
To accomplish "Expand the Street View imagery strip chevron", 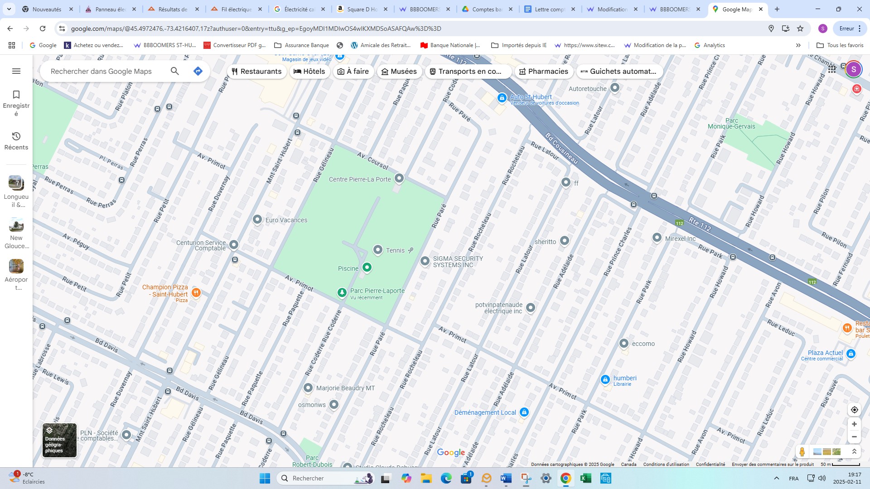I will pyautogui.click(x=854, y=451).
